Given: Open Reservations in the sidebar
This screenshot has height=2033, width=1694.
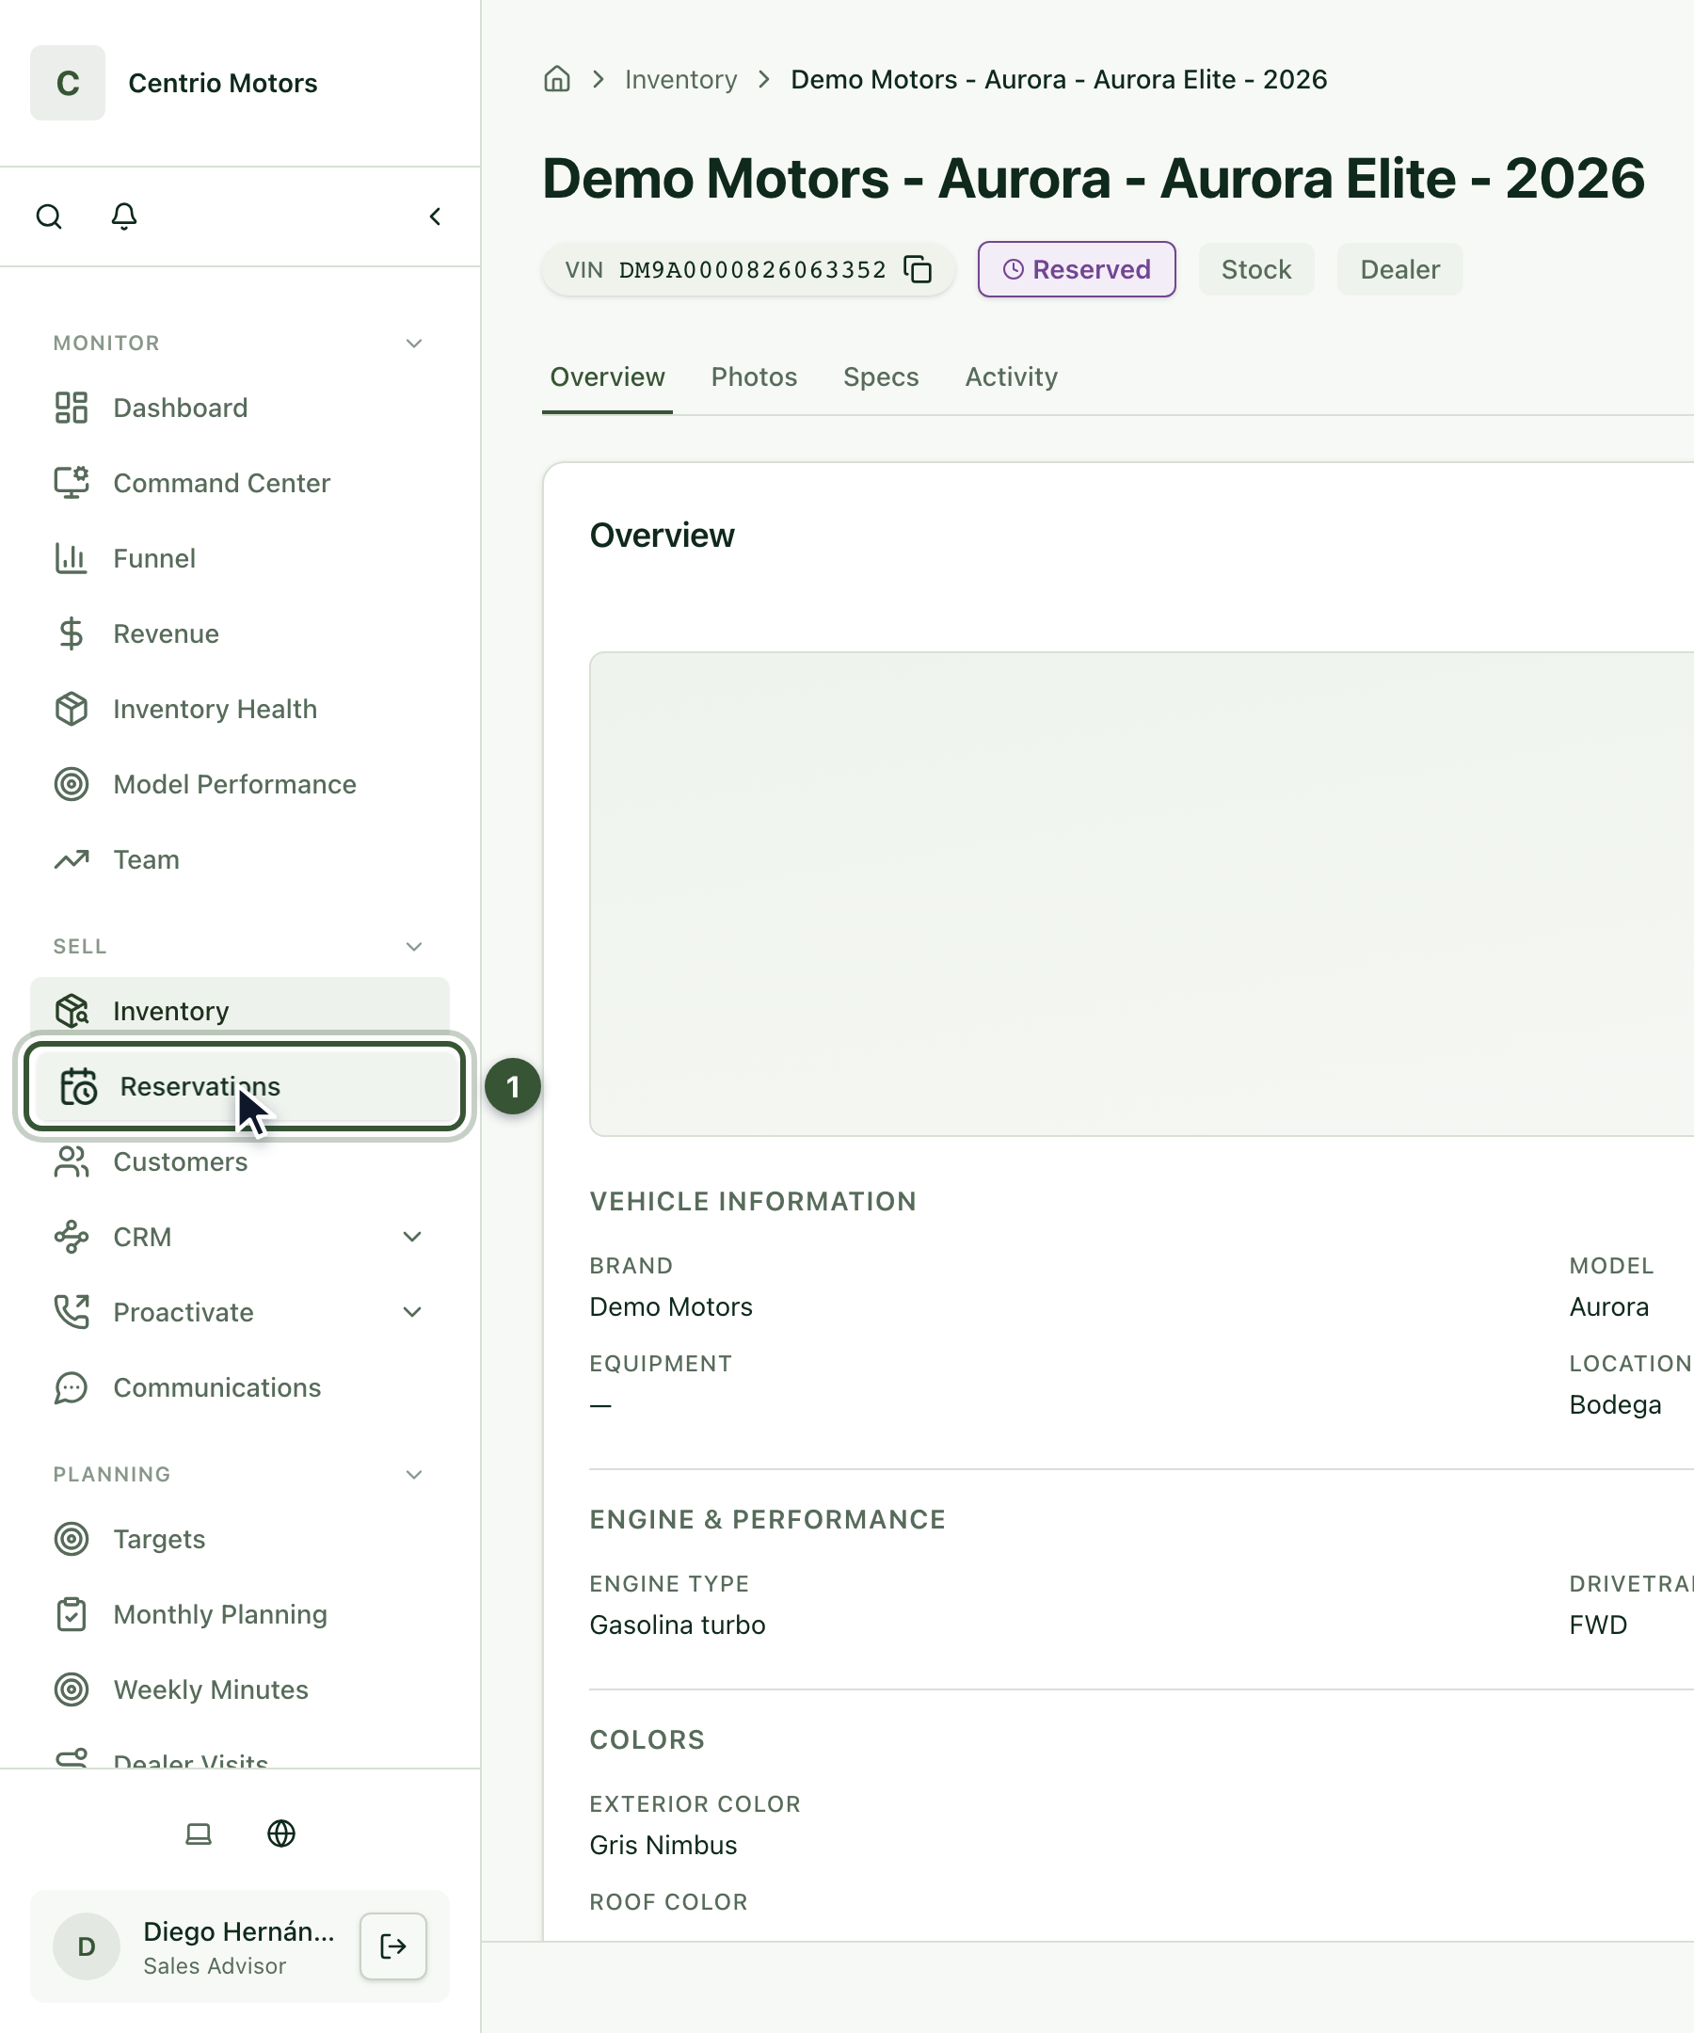Looking at the screenshot, I should click(x=244, y=1086).
